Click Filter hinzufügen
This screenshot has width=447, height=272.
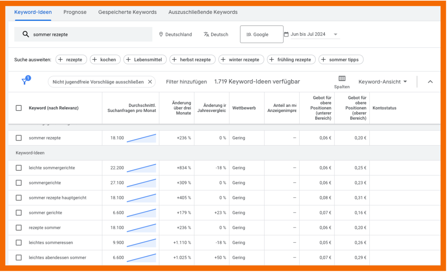[x=186, y=82]
